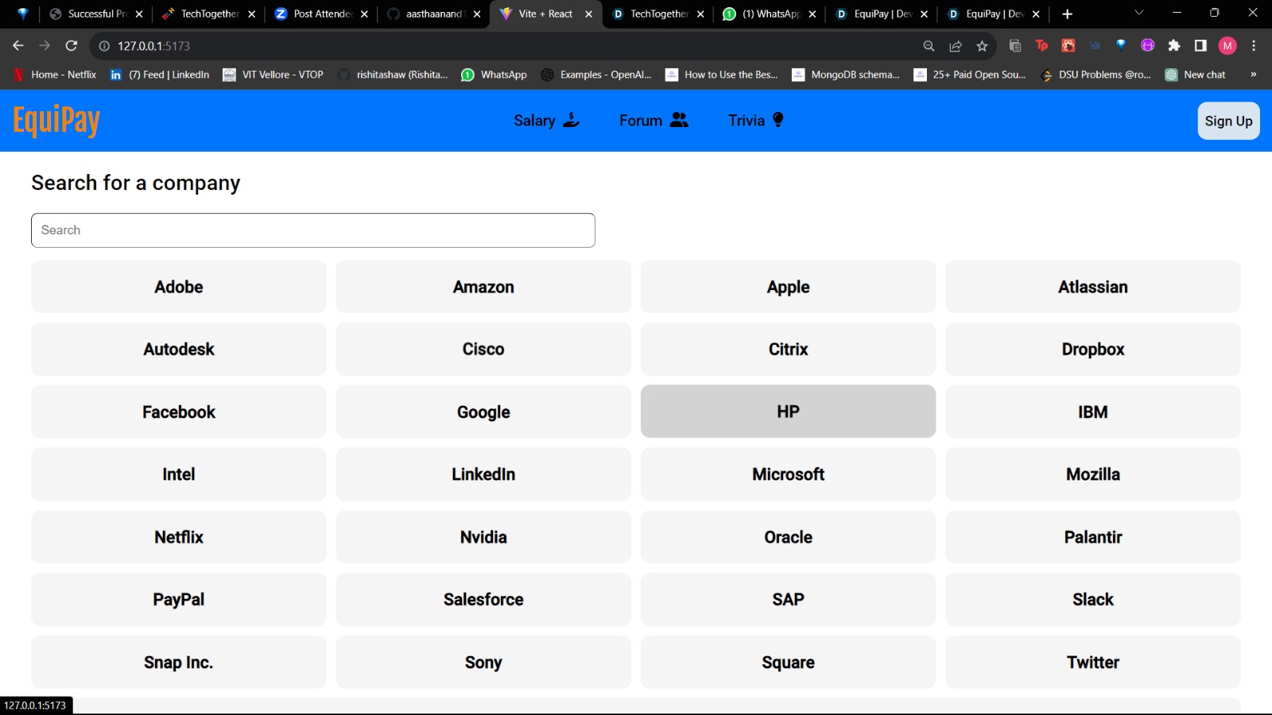
Task: Open the Chrome profile avatar M
Action: click(1227, 46)
